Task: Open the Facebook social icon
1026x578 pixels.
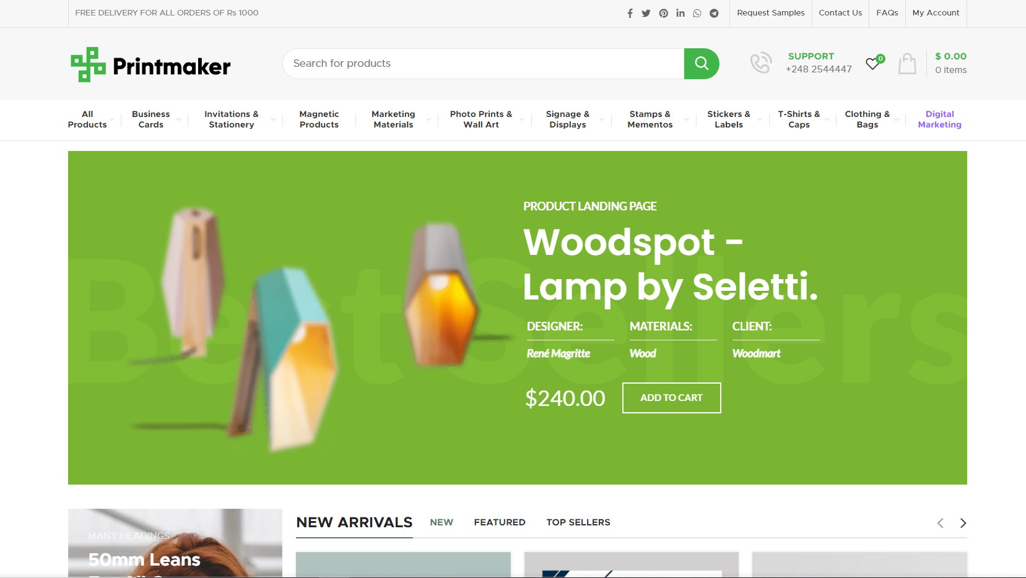Action: pyautogui.click(x=630, y=13)
